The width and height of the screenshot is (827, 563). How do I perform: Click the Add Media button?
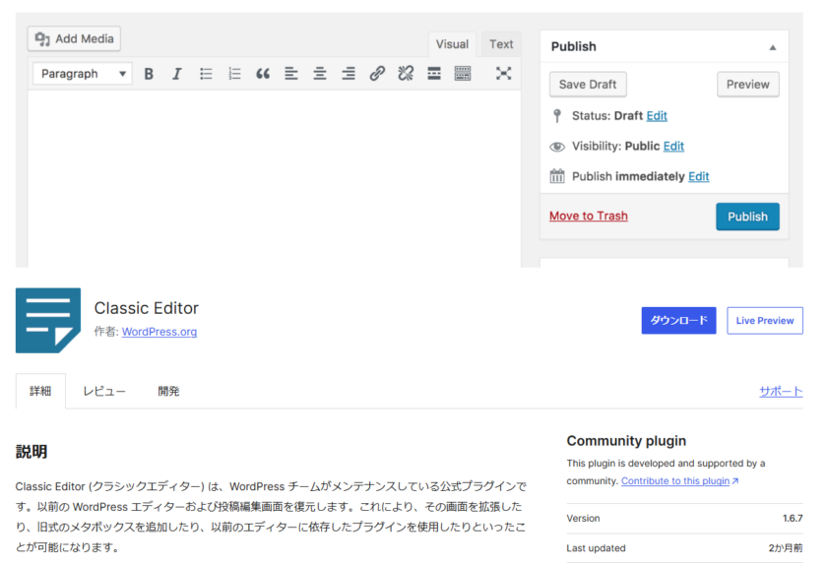click(74, 39)
